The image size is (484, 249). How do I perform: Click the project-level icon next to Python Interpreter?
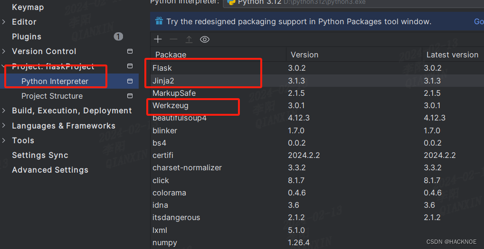[130, 81]
